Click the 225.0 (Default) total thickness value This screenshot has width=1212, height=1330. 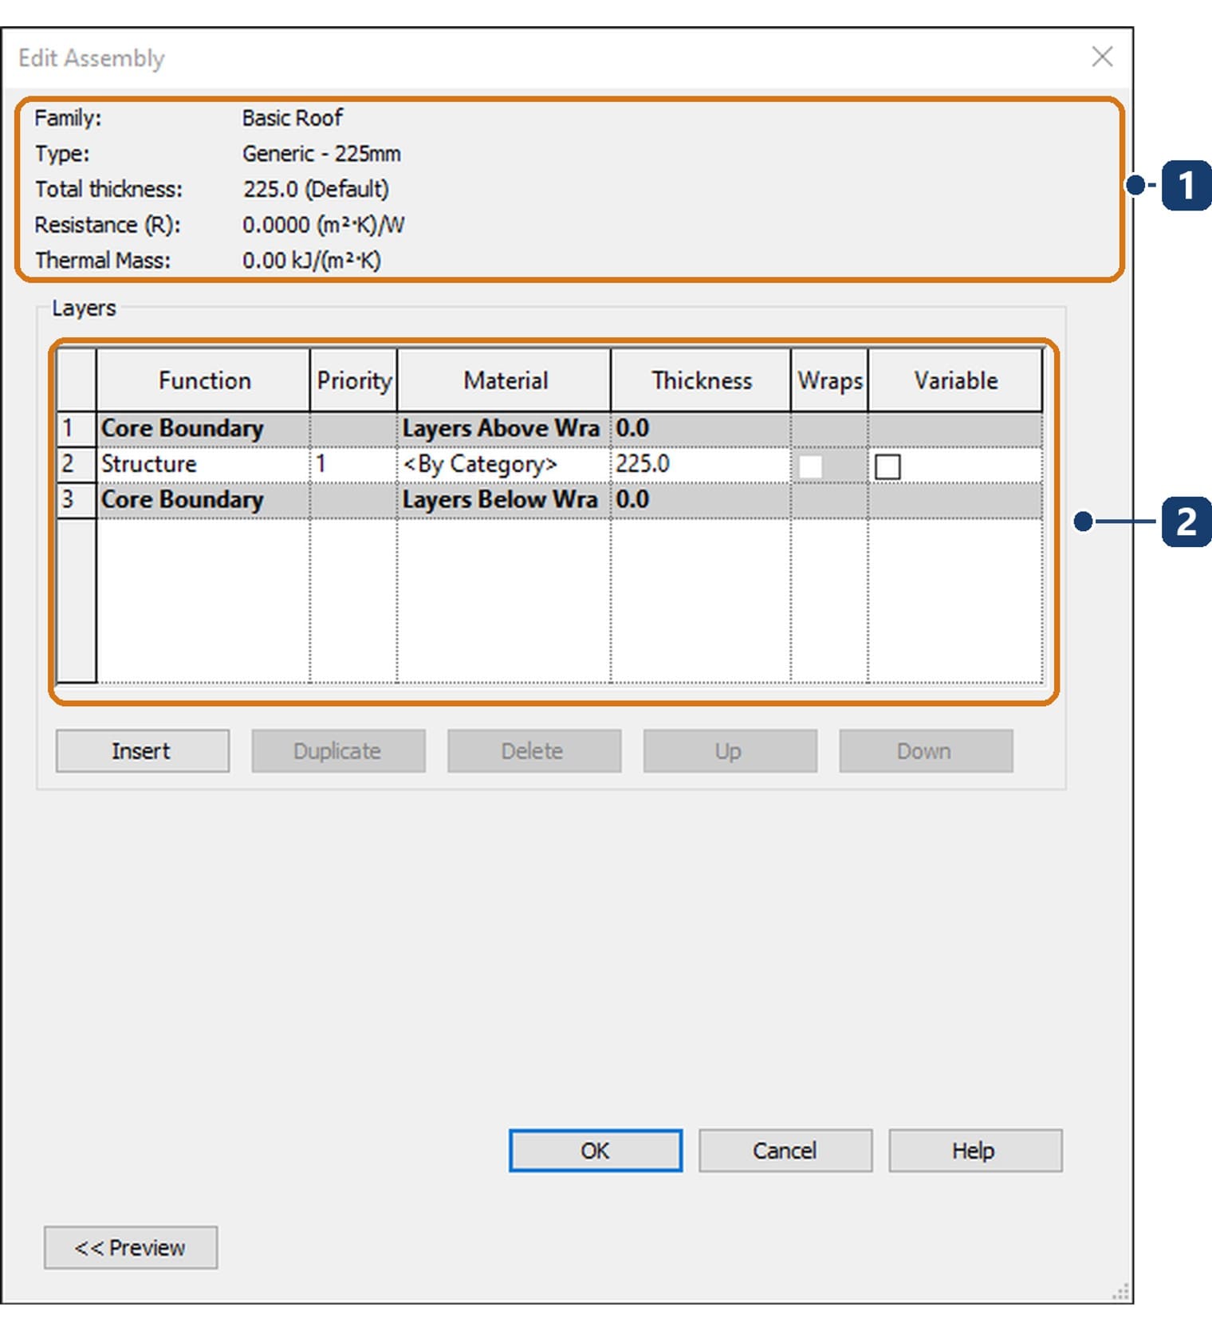coord(316,190)
